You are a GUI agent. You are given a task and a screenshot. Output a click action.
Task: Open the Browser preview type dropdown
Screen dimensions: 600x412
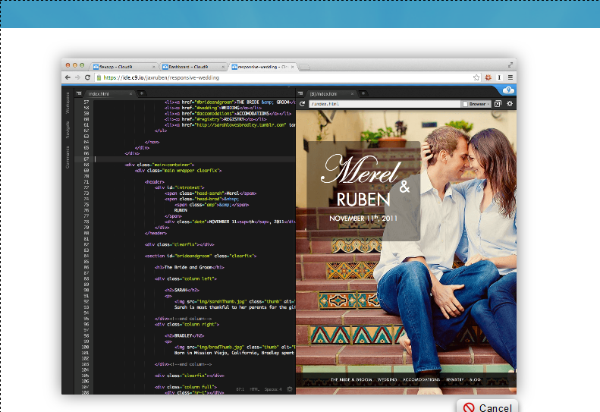coord(476,104)
